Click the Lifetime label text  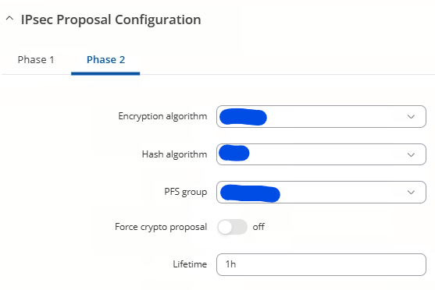coord(190,264)
